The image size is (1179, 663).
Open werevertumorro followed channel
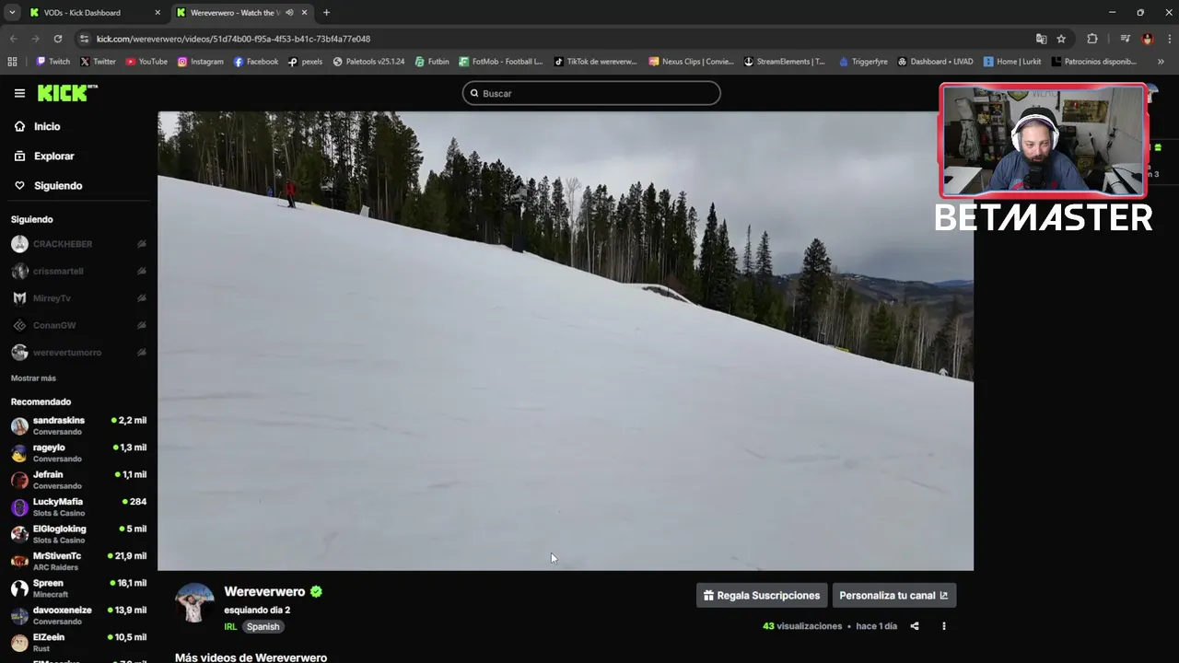(67, 353)
